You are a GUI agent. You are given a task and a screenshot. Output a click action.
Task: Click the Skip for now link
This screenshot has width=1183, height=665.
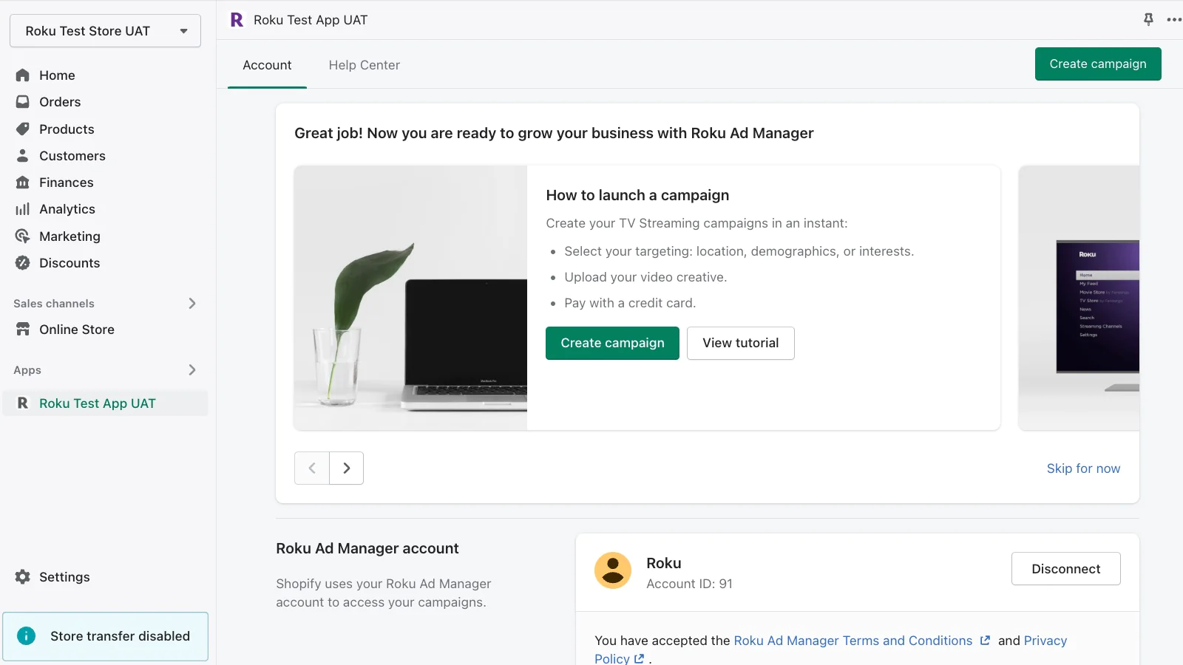1083,468
